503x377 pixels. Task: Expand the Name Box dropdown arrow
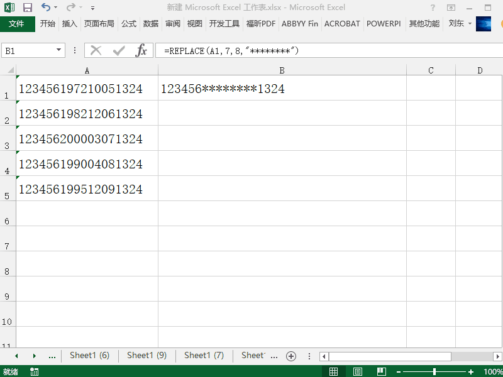pyautogui.click(x=58, y=50)
